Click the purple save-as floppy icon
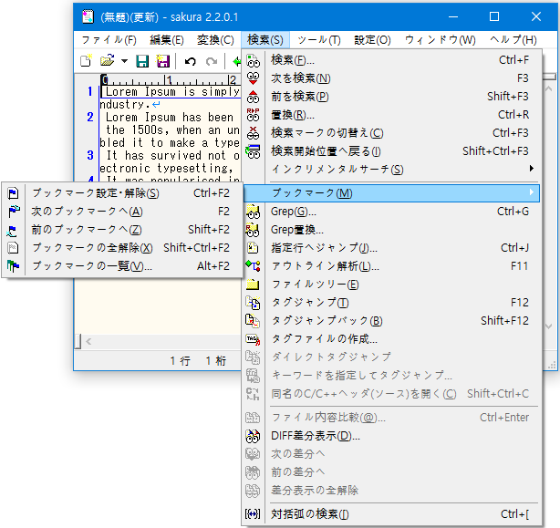 point(163,61)
